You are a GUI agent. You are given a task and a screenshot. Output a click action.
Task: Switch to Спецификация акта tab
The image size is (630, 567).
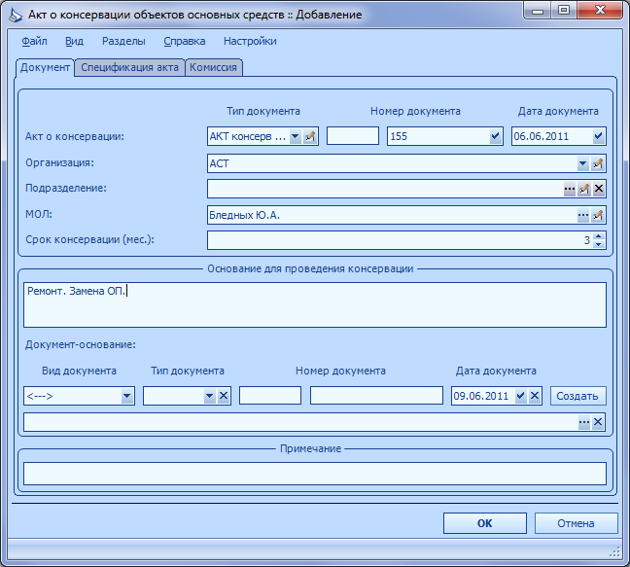[129, 67]
